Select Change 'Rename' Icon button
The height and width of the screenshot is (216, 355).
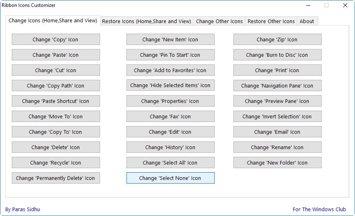click(277, 147)
